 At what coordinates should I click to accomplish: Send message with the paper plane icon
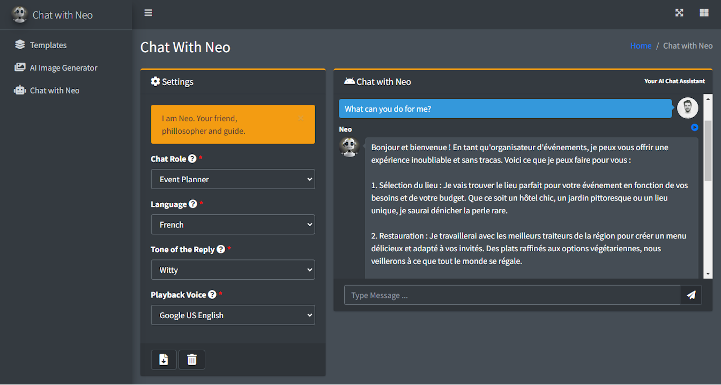(691, 295)
